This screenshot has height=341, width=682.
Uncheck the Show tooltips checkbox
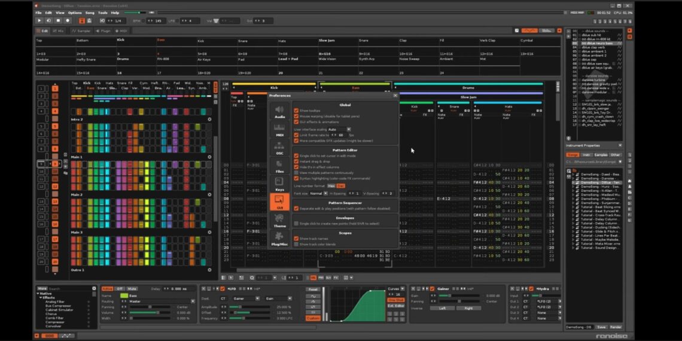[296, 111]
